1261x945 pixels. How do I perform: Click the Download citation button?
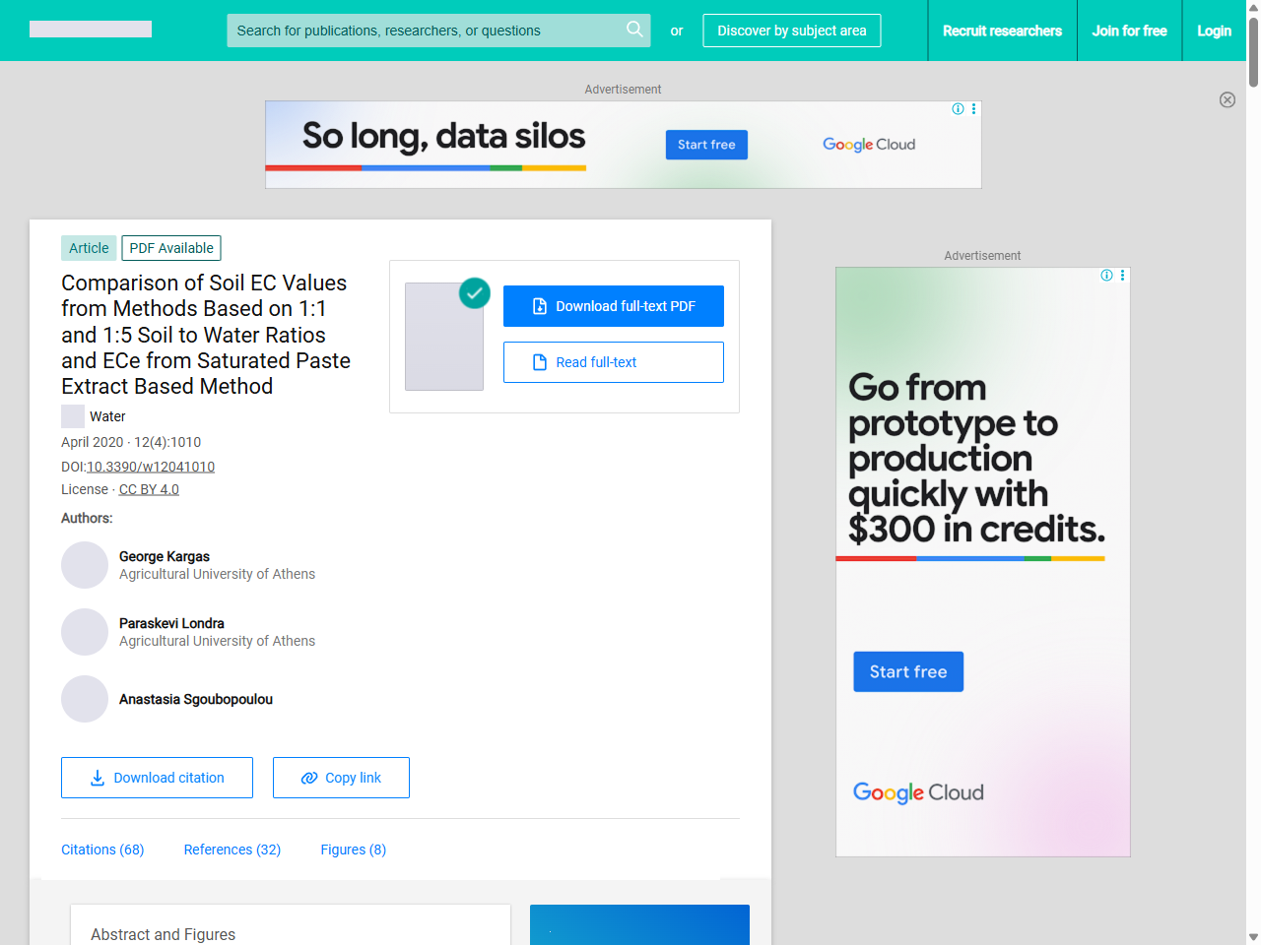pyautogui.click(x=157, y=778)
